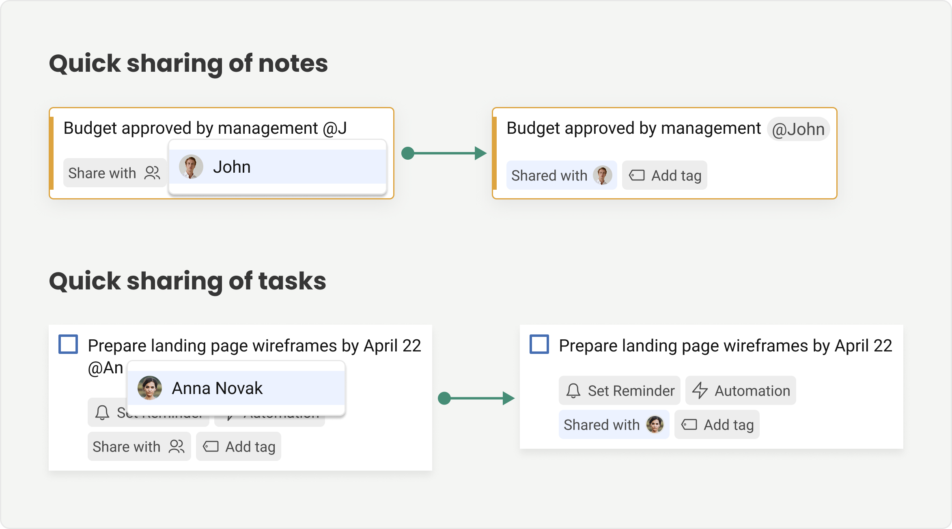This screenshot has width=952, height=529.
Task: Click tag icon in the right task's Add tag
Action: pyautogui.click(x=689, y=424)
